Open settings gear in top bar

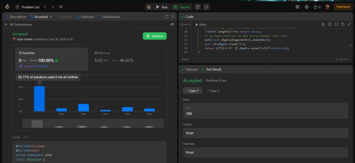(307, 7)
